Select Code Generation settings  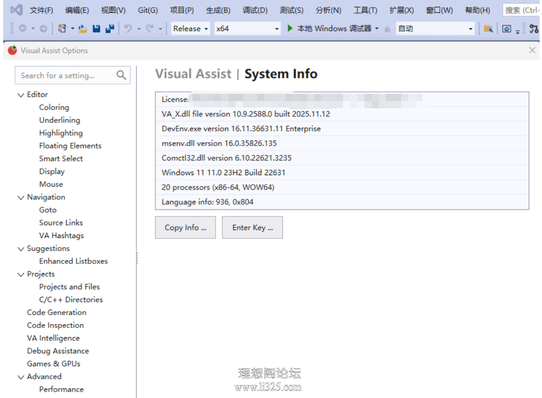tap(57, 312)
